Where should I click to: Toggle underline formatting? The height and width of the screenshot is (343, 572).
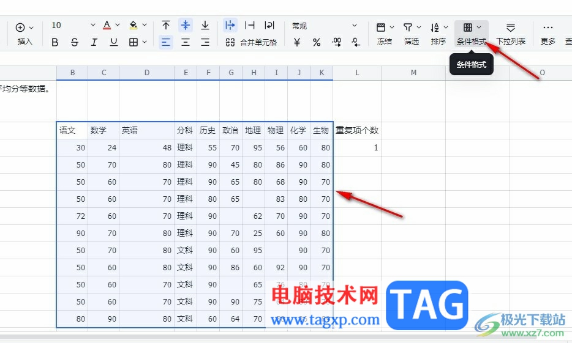pyautogui.click(x=114, y=42)
